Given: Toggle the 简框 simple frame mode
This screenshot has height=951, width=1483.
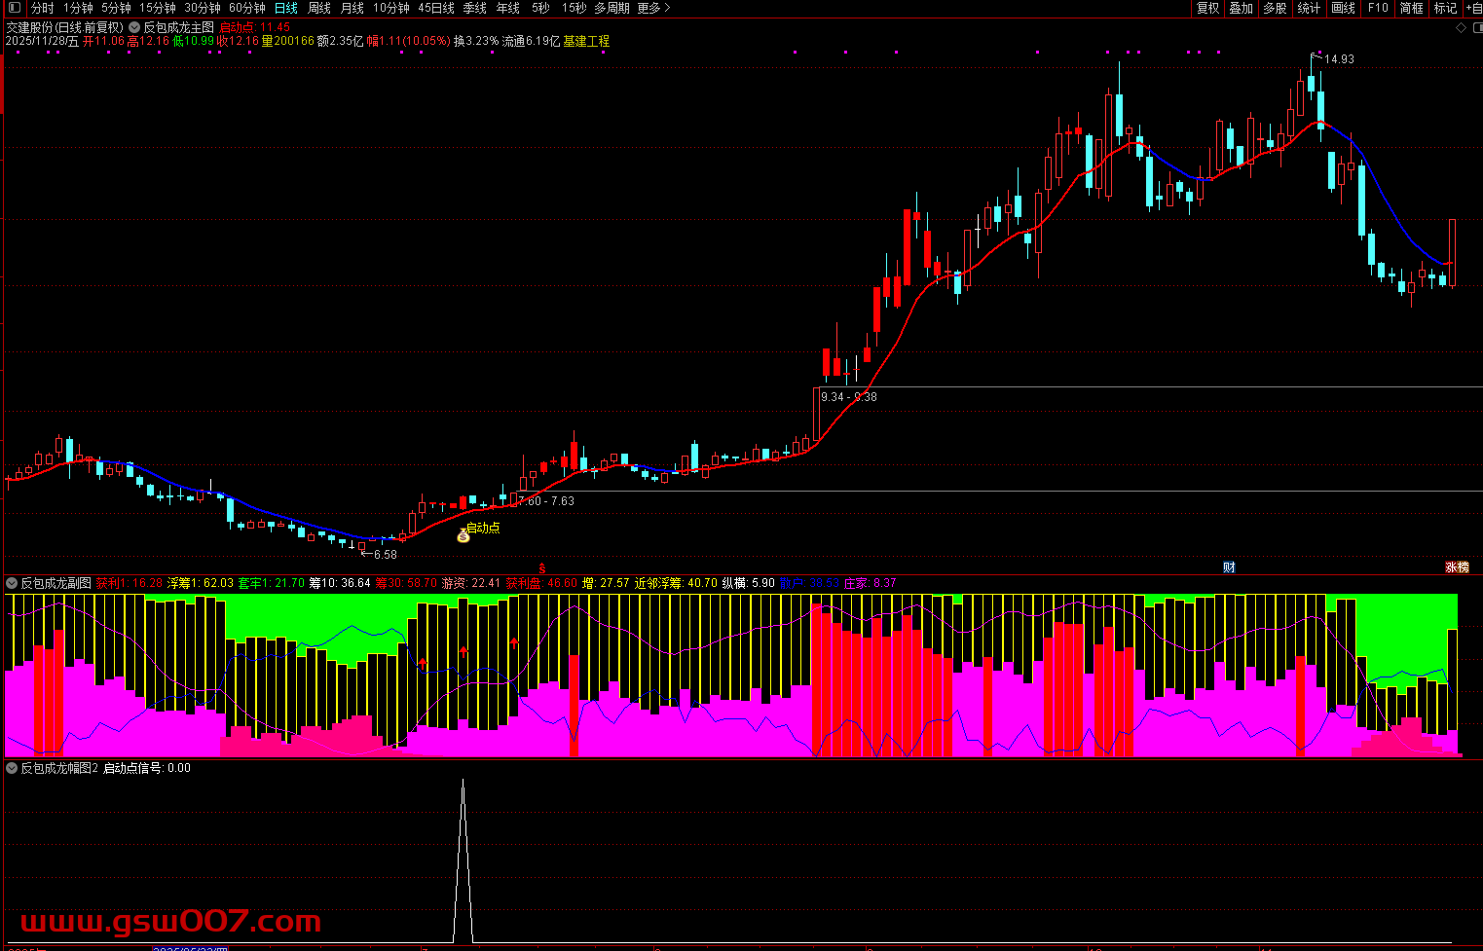Looking at the screenshot, I should click(1411, 8).
